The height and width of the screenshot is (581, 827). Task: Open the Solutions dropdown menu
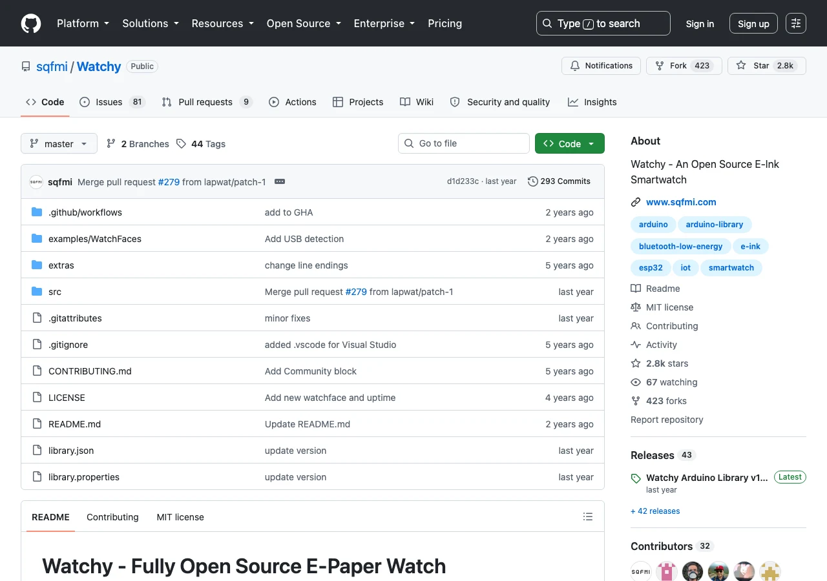pyautogui.click(x=151, y=23)
